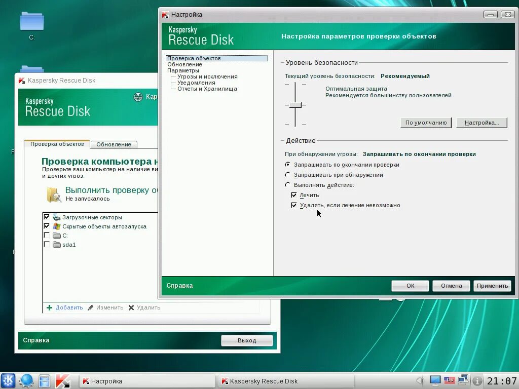Image resolution: width=519 pixels, height=389 pixels.
Task: Click the sda1 folder icon in scan list
Action: [x=57, y=245]
